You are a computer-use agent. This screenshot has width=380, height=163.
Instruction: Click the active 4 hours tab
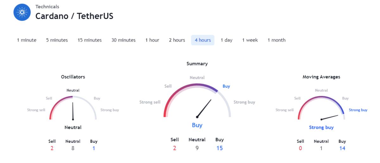click(x=203, y=40)
